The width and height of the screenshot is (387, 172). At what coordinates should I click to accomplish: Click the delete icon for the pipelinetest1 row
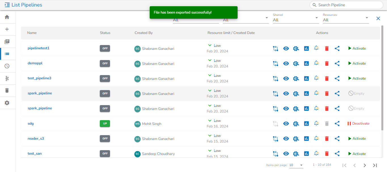(327, 48)
